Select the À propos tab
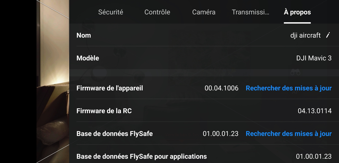The image size is (339, 163). pyautogui.click(x=297, y=12)
